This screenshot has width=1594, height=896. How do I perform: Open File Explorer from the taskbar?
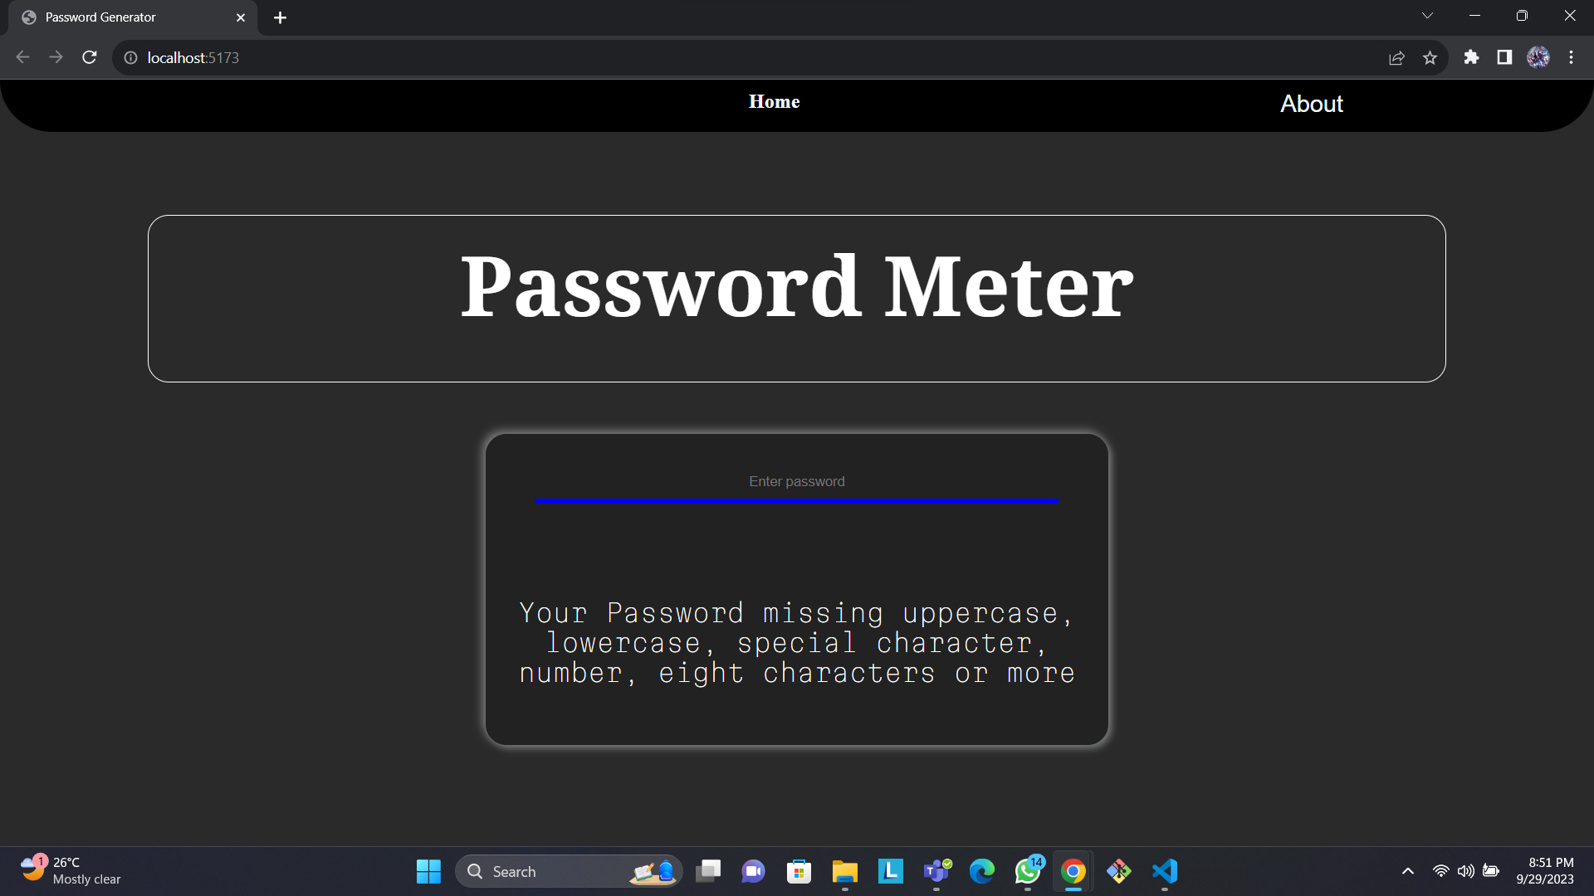(844, 871)
